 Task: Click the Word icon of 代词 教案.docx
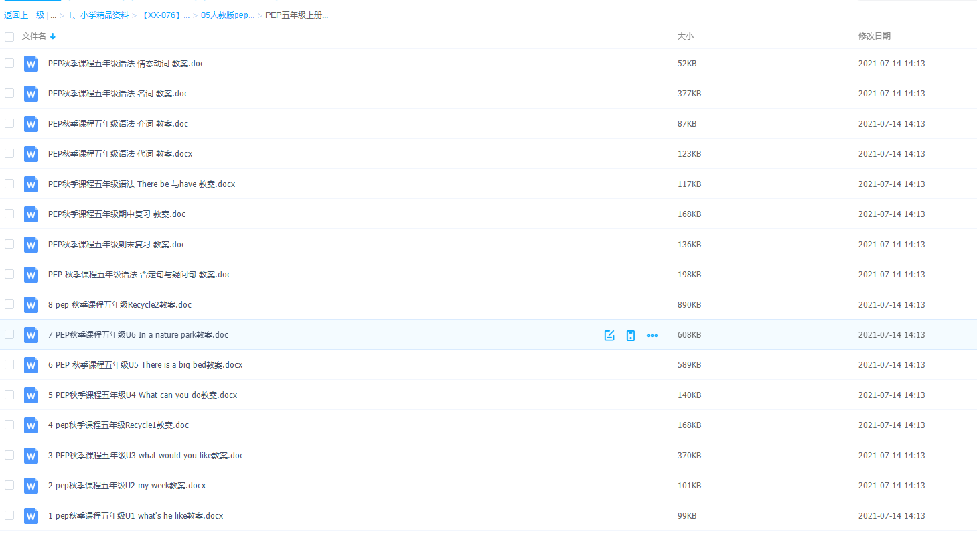coord(31,154)
